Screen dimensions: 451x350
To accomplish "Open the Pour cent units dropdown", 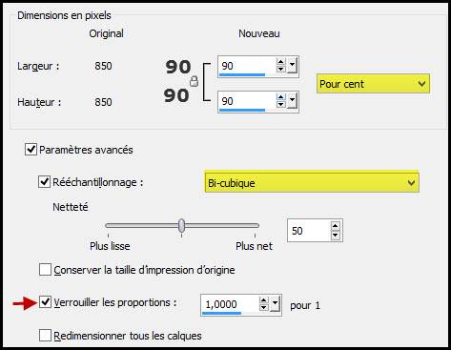I will pos(373,84).
